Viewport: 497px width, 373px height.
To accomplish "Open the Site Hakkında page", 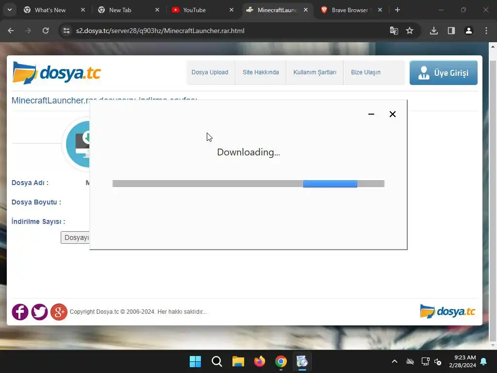I will 261,72.
